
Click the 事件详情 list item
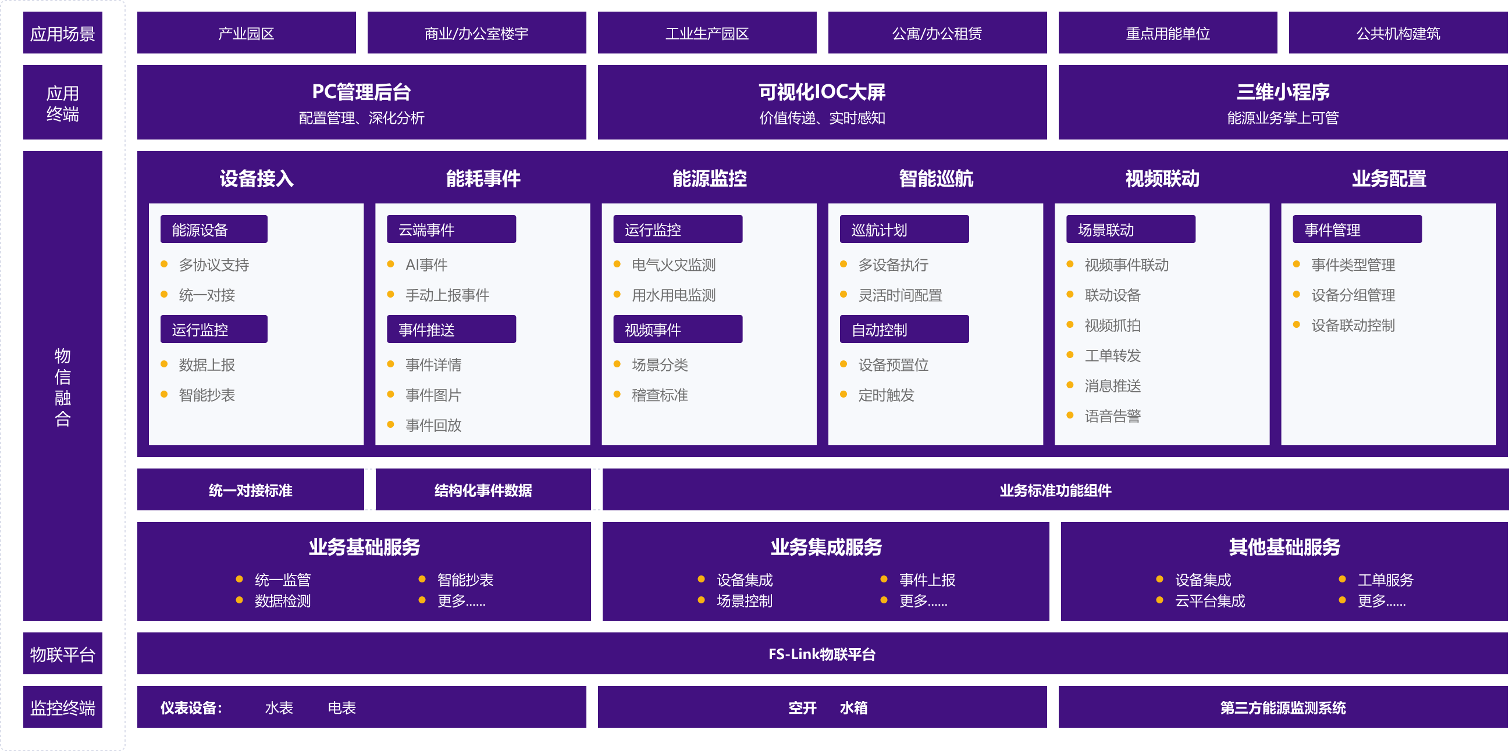click(433, 364)
